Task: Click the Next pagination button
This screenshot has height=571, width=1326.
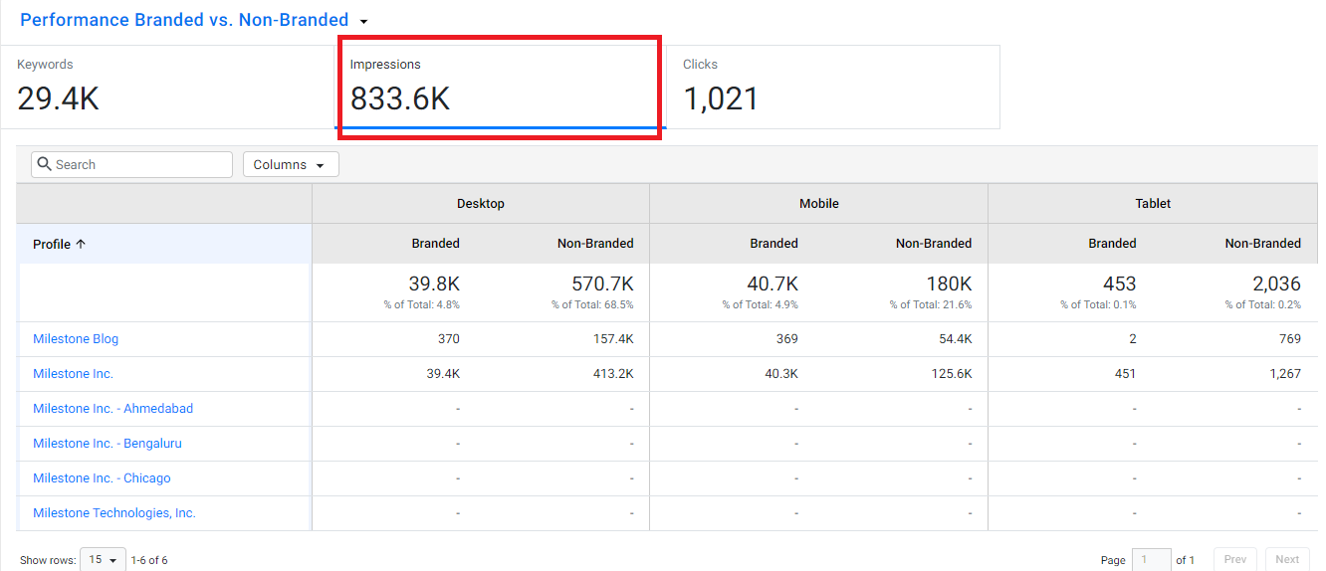Action: tap(1287, 560)
